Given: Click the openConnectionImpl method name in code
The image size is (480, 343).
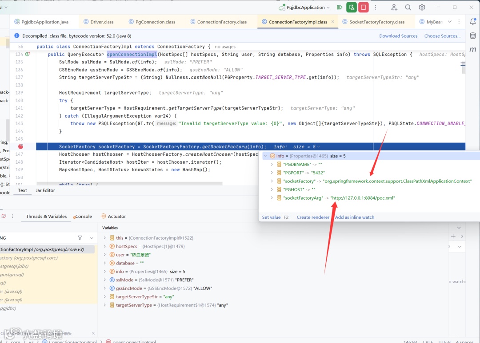Looking at the screenshot, I should [132, 54].
